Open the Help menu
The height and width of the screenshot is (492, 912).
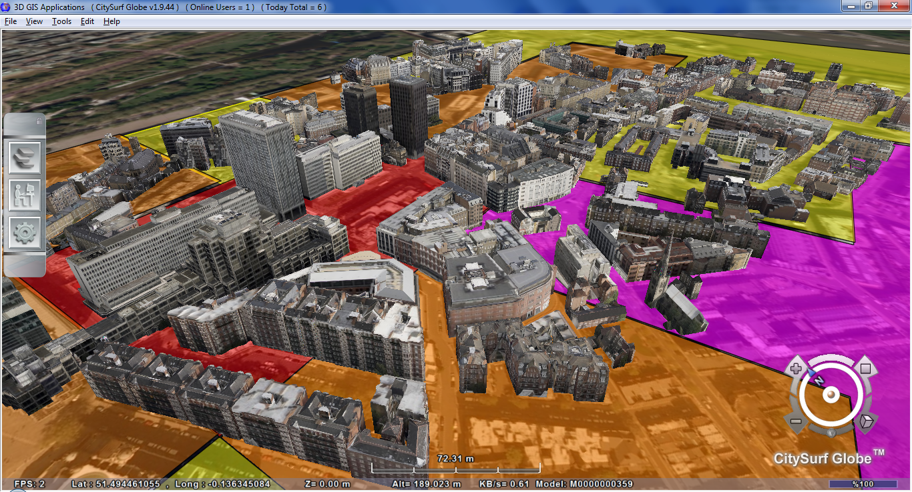(111, 21)
